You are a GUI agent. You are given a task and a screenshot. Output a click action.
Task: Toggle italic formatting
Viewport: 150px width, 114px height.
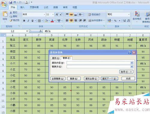point(28,21)
